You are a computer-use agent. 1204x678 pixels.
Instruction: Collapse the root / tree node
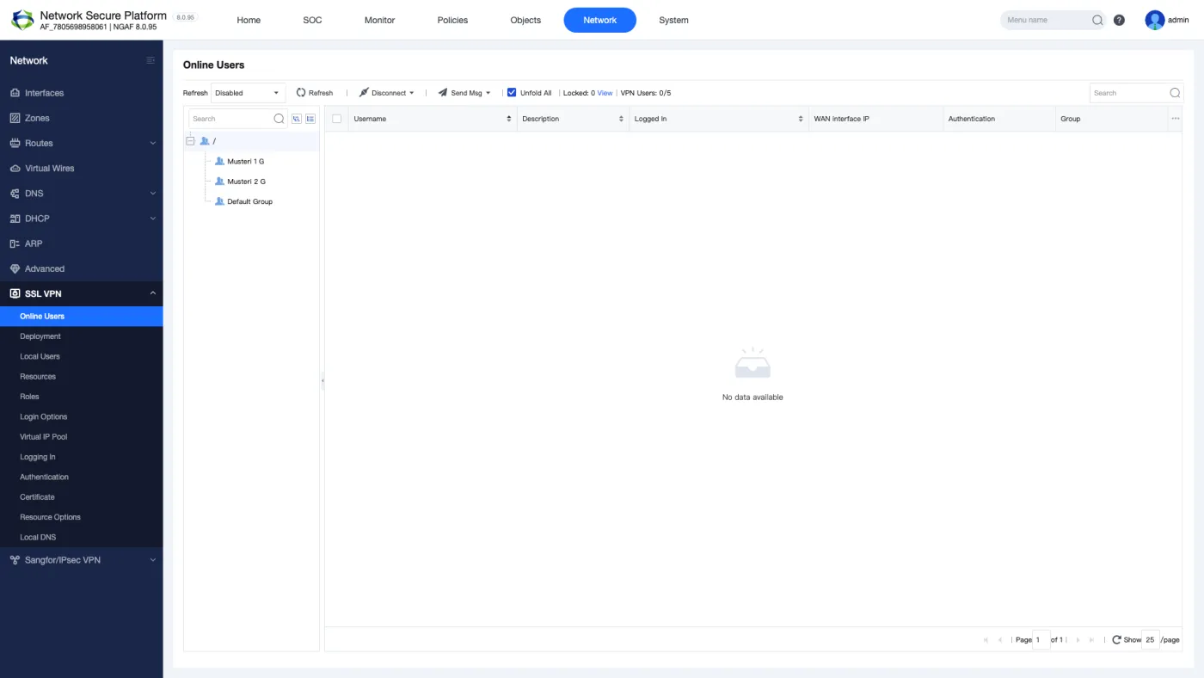[x=190, y=141]
